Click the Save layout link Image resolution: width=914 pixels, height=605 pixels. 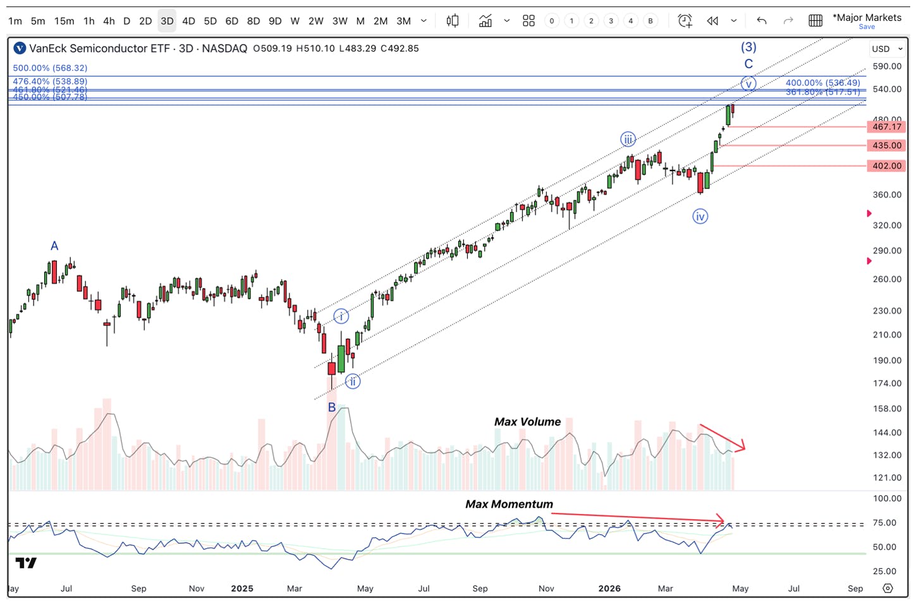[867, 27]
